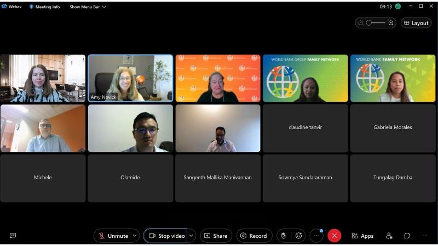
Task: Unmute the microphone
Action: (113, 236)
